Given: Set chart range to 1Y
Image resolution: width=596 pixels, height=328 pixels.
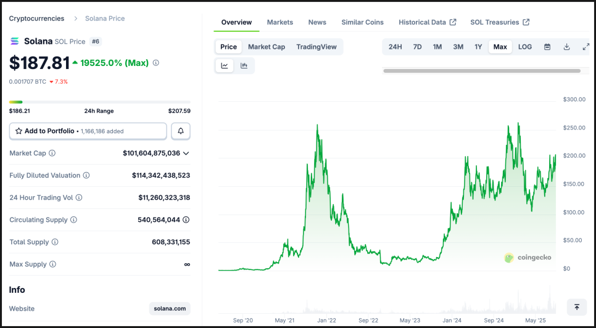Looking at the screenshot, I should click(478, 47).
